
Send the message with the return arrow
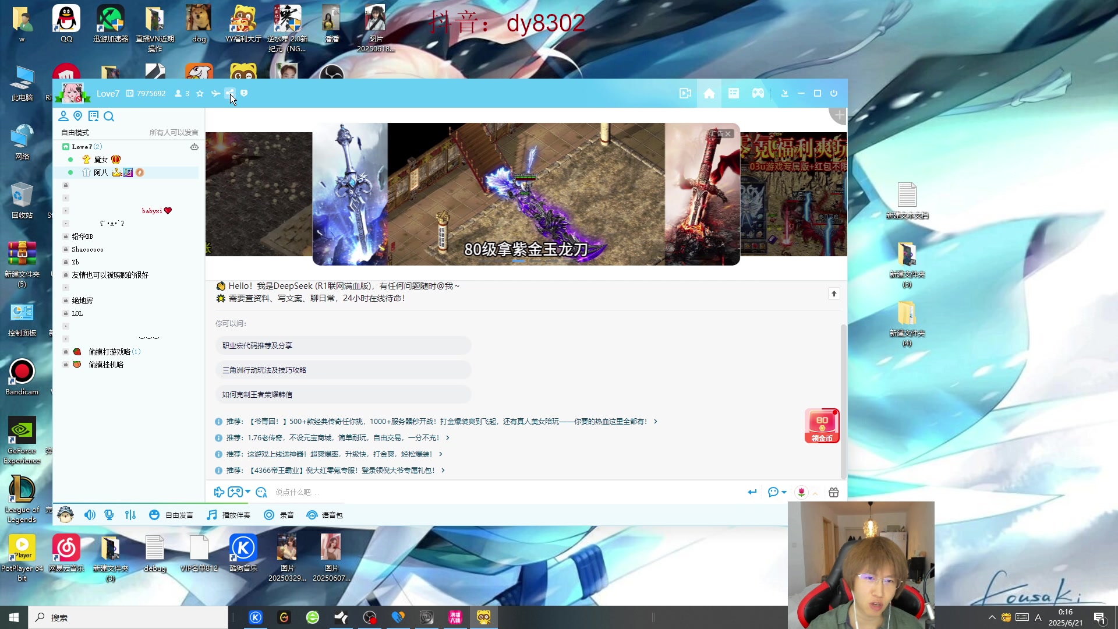752,492
